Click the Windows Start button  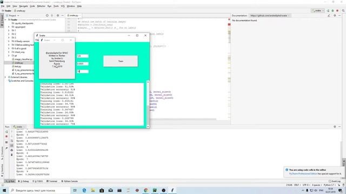click(4, 190)
